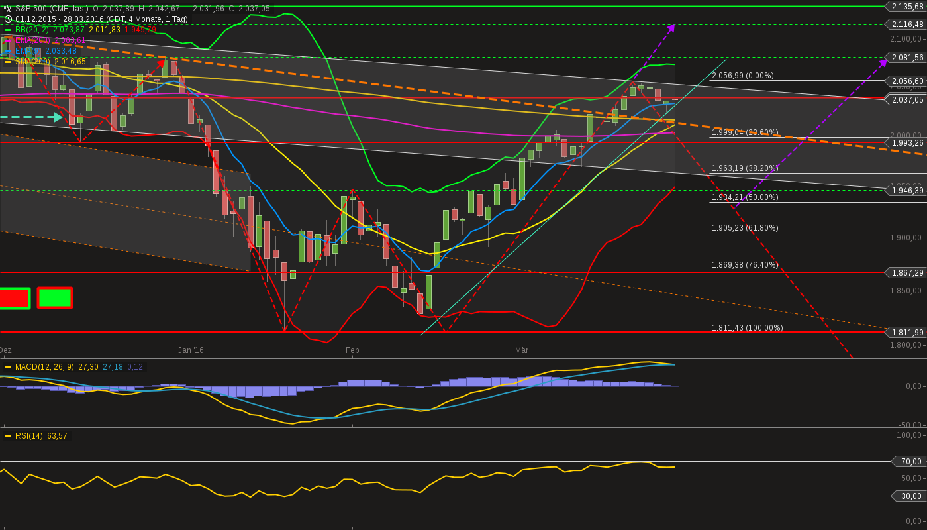
Task: Select Fibonacci label 1.905,23 (61.80%)
Action: click(746, 228)
